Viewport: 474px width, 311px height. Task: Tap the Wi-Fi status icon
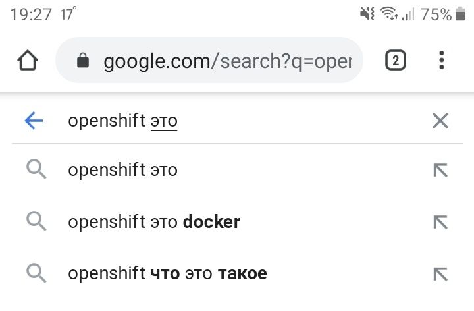pyautogui.click(x=389, y=14)
